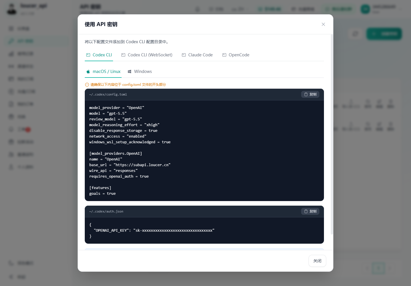Copy the config.toml contents with its clipboard button
Viewport: 411px width, 286px height.
tap(310, 94)
